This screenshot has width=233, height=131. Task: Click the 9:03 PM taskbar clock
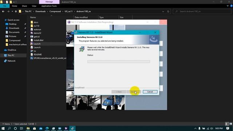[219, 128]
